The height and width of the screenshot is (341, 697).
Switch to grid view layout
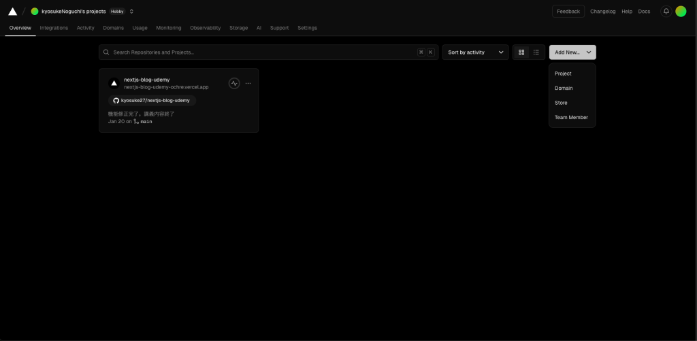point(521,52)
